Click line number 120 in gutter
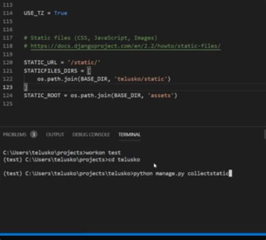Image resolution: width=266 pixels, height=240 pixels. coord(7,62)
